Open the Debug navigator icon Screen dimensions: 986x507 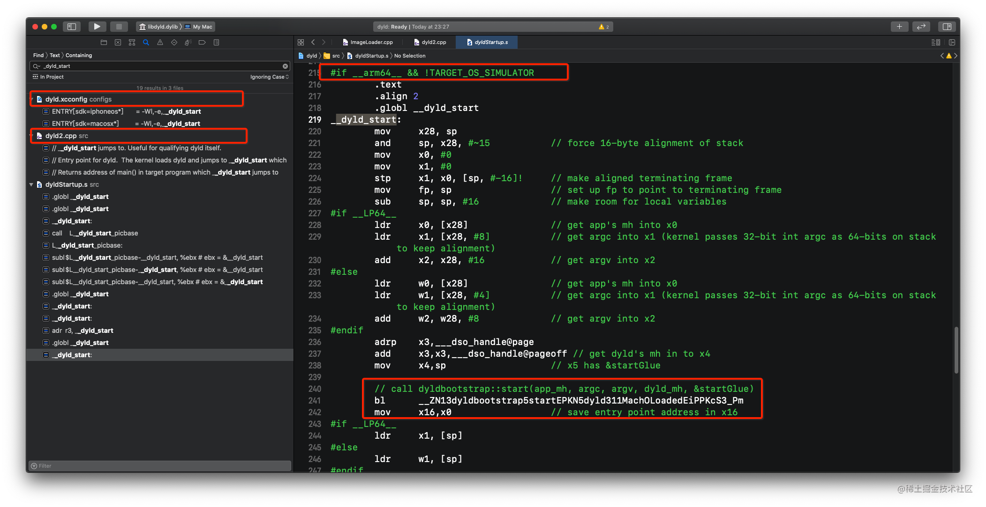pos(188,43)
